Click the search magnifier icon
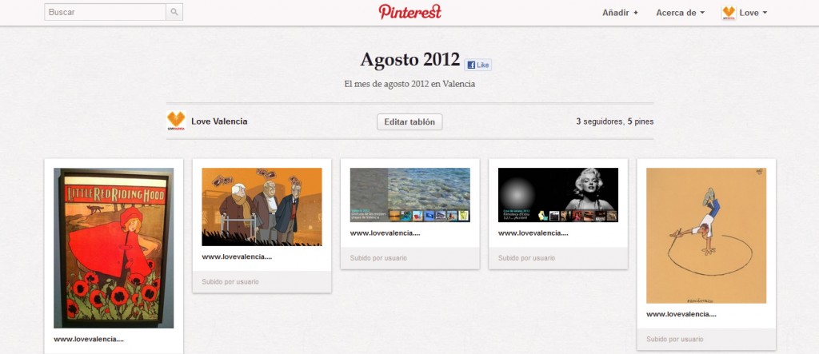819x354 pixels. pos(174,13)
